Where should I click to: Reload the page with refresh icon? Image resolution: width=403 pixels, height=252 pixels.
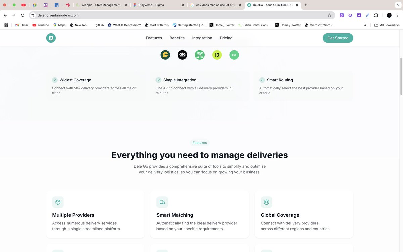[x=23, y=15]
